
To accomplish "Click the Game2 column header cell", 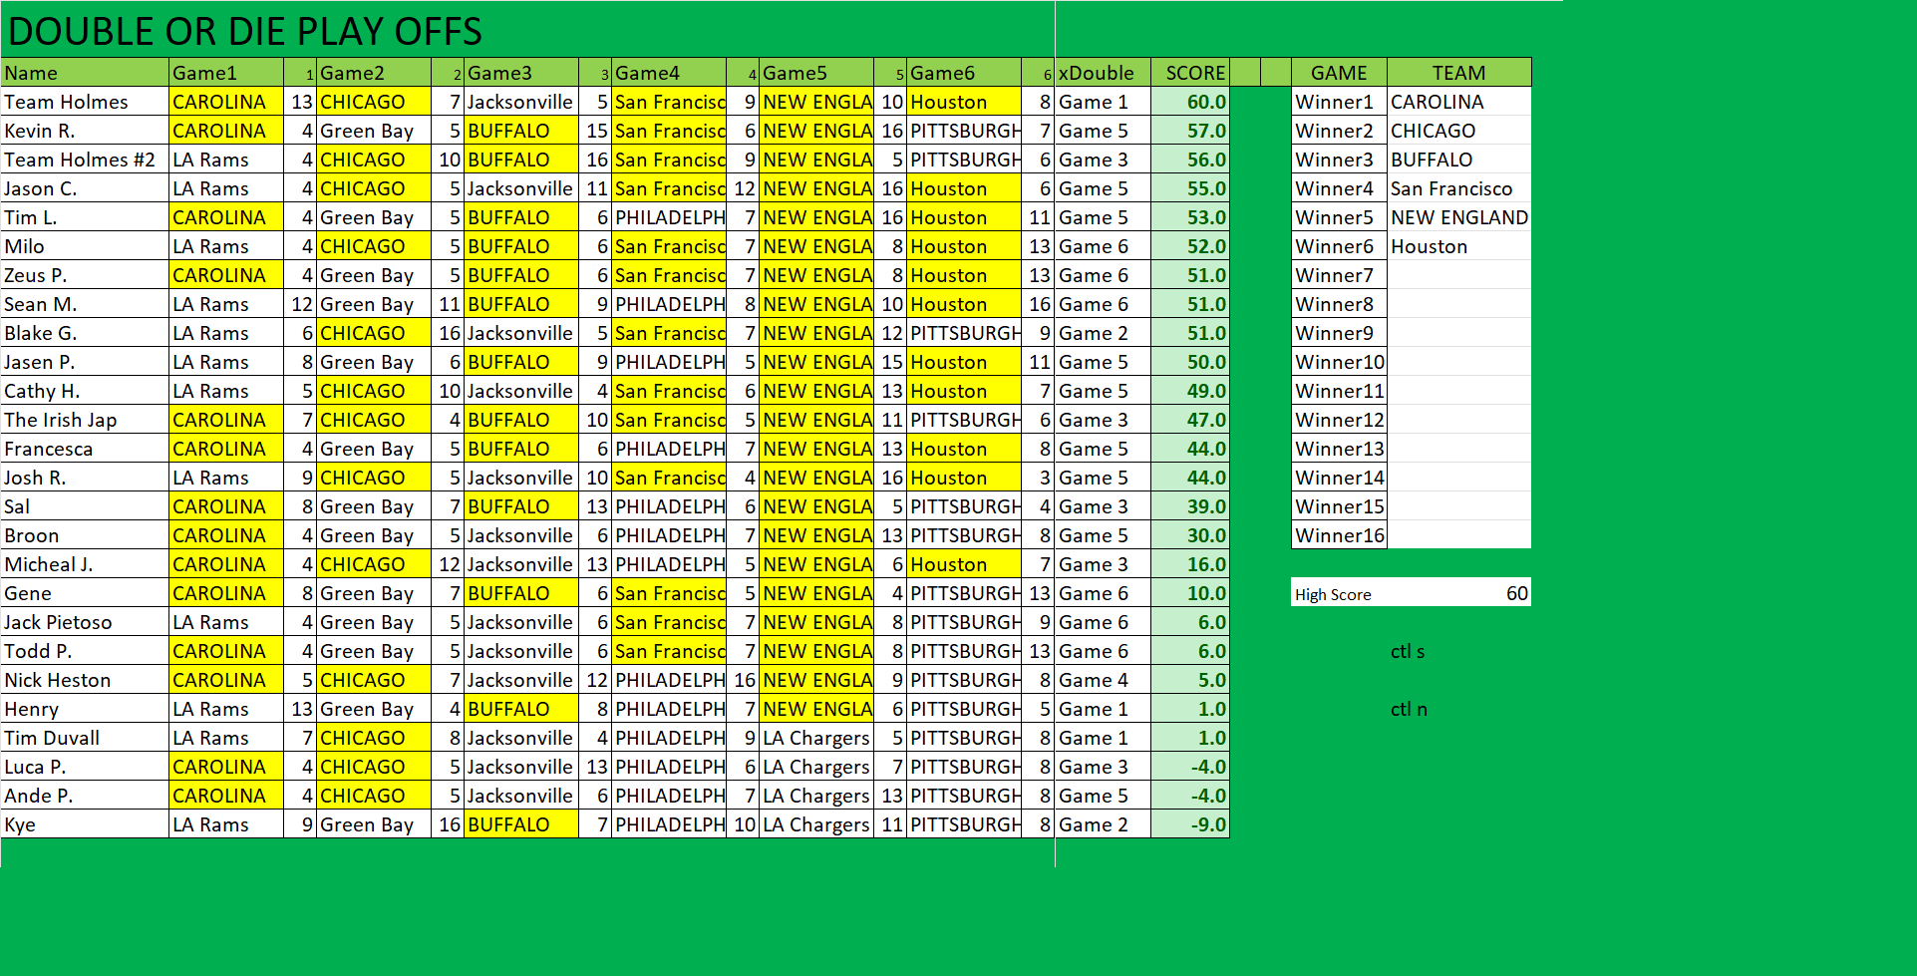I will pyautogui.click(x=374, y=73).
